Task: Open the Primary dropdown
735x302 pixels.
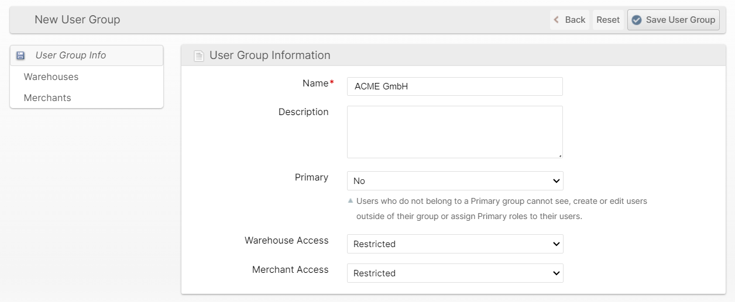Action: click(x=455, y=181)
